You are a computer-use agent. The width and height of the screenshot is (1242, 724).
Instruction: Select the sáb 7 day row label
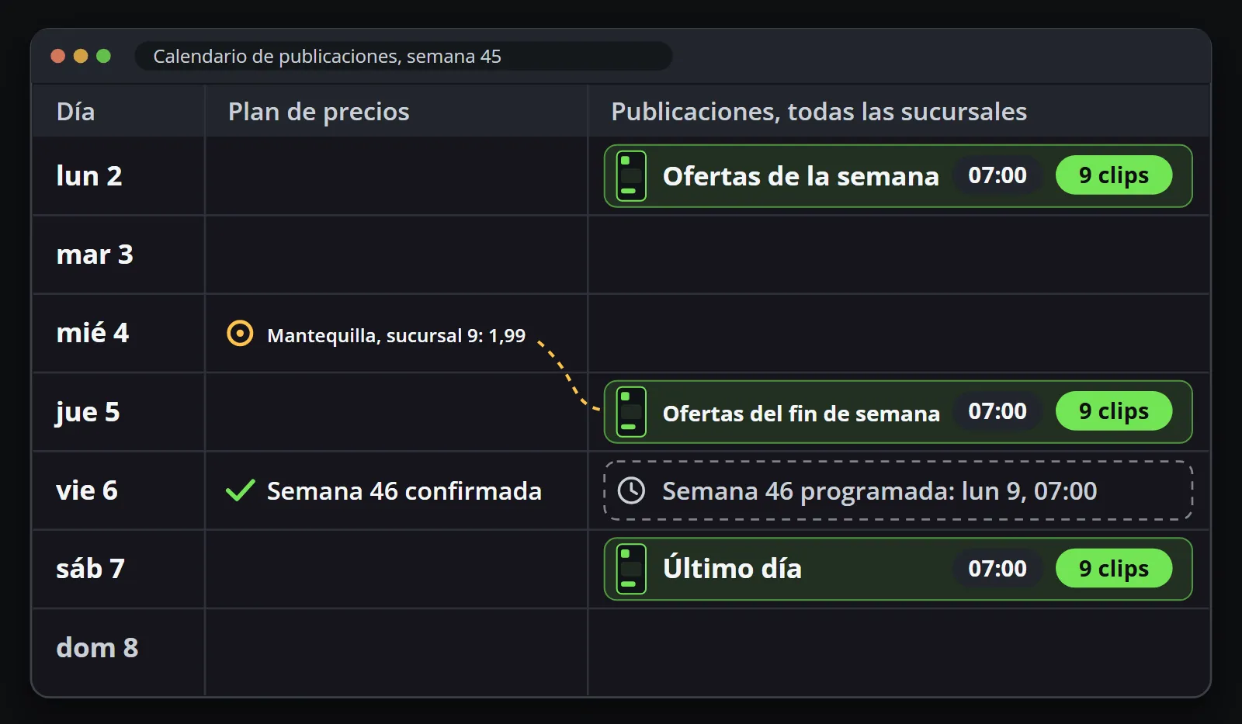[x=90, y=569]
